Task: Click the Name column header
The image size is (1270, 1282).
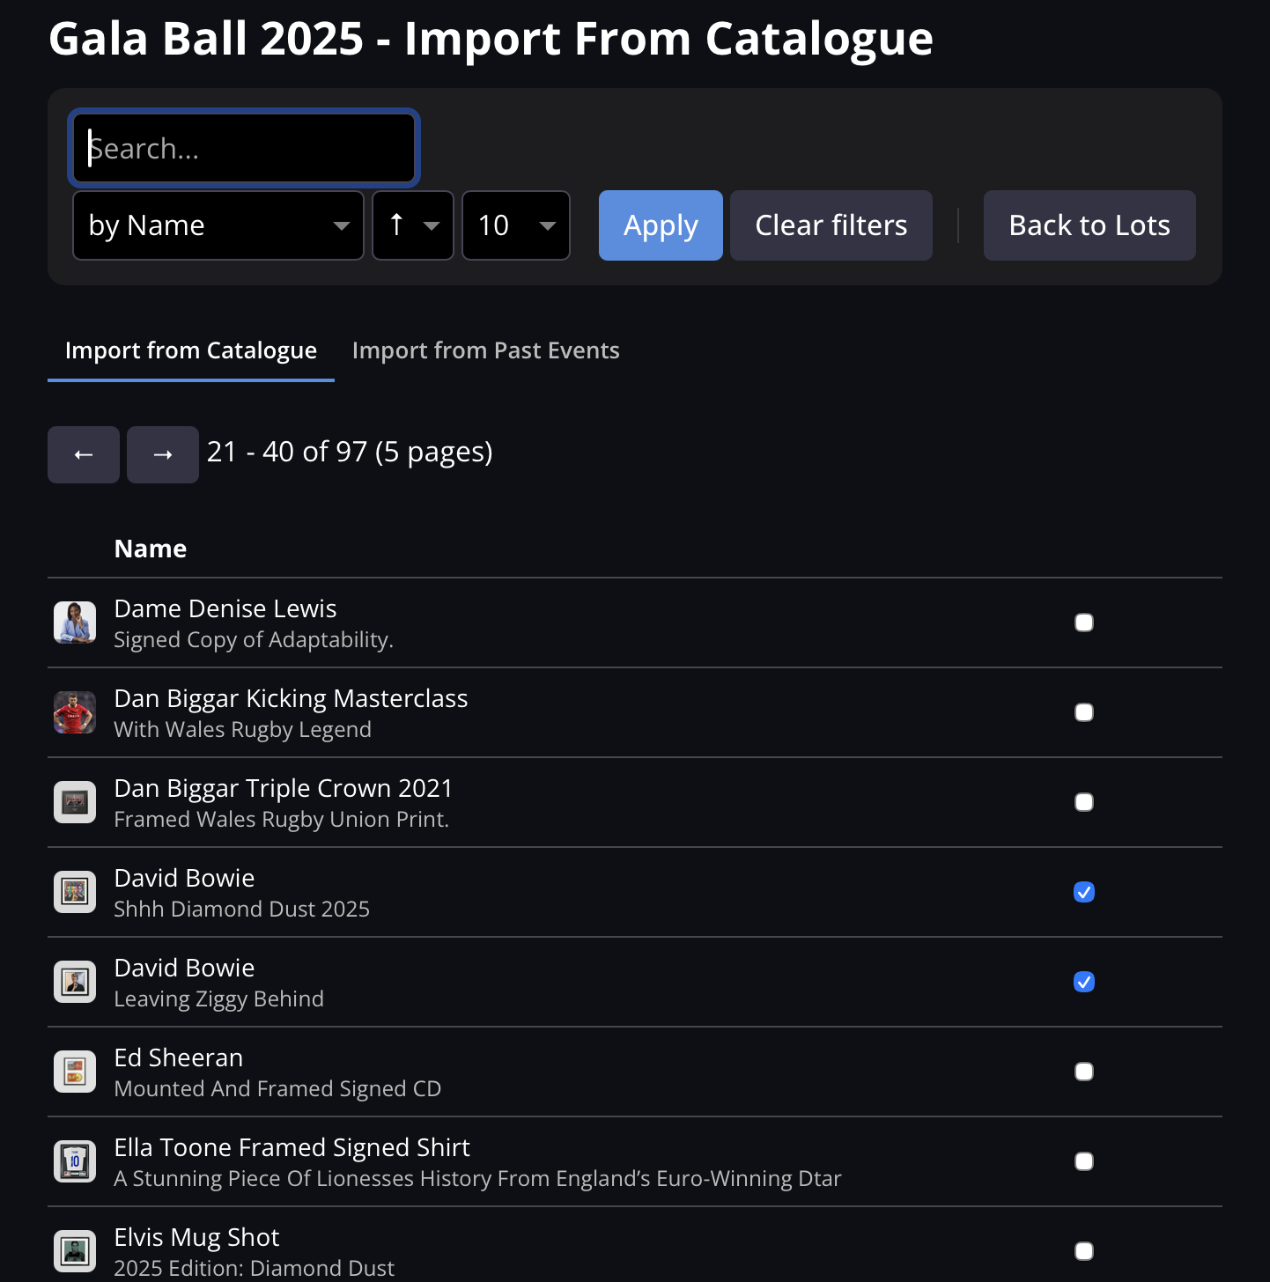Action: point(151,549)
